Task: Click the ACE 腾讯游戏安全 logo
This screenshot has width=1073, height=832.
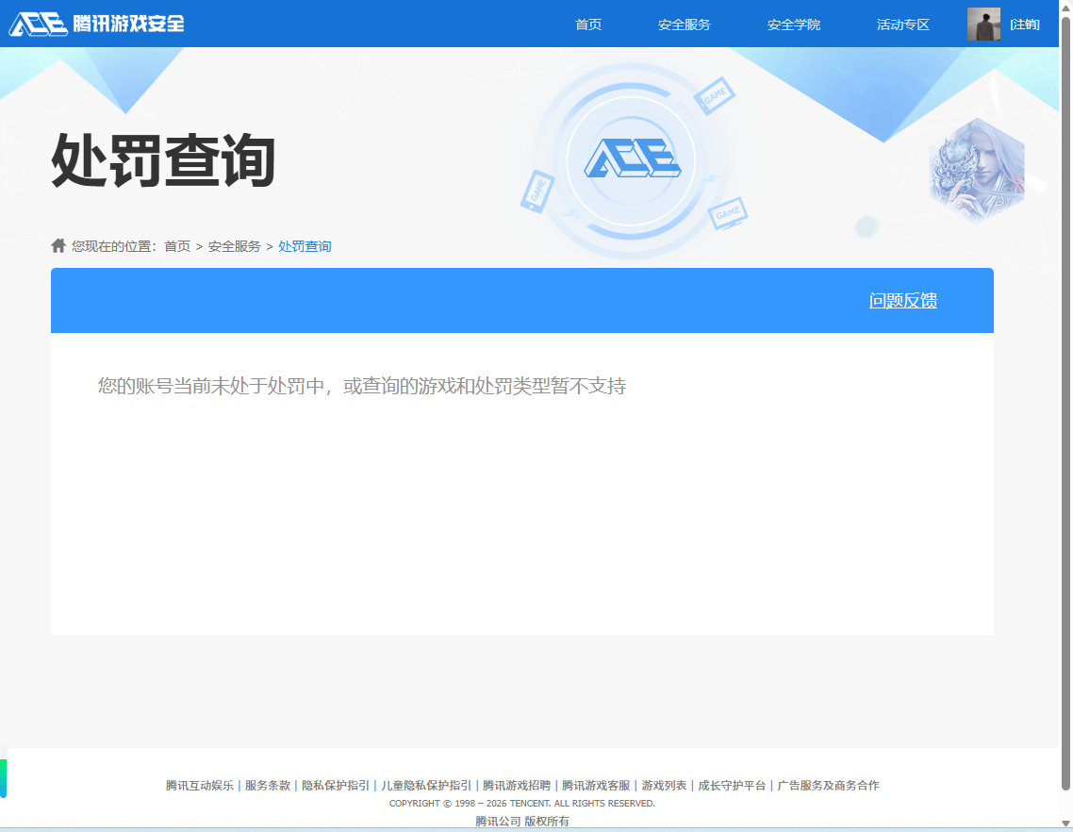Action: click(94, 24)
